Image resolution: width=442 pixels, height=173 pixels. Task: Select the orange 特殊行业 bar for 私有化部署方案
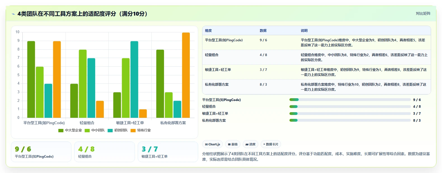point(186,75)
